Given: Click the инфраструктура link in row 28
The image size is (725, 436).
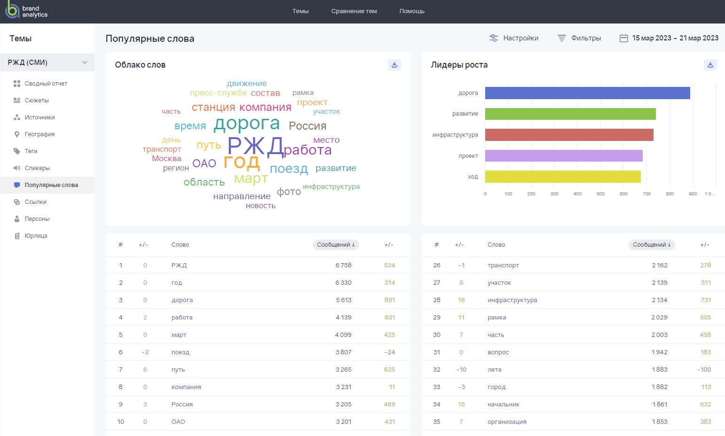Looking at the screenshot, I should pyautogui.click(x=512, y=300).
